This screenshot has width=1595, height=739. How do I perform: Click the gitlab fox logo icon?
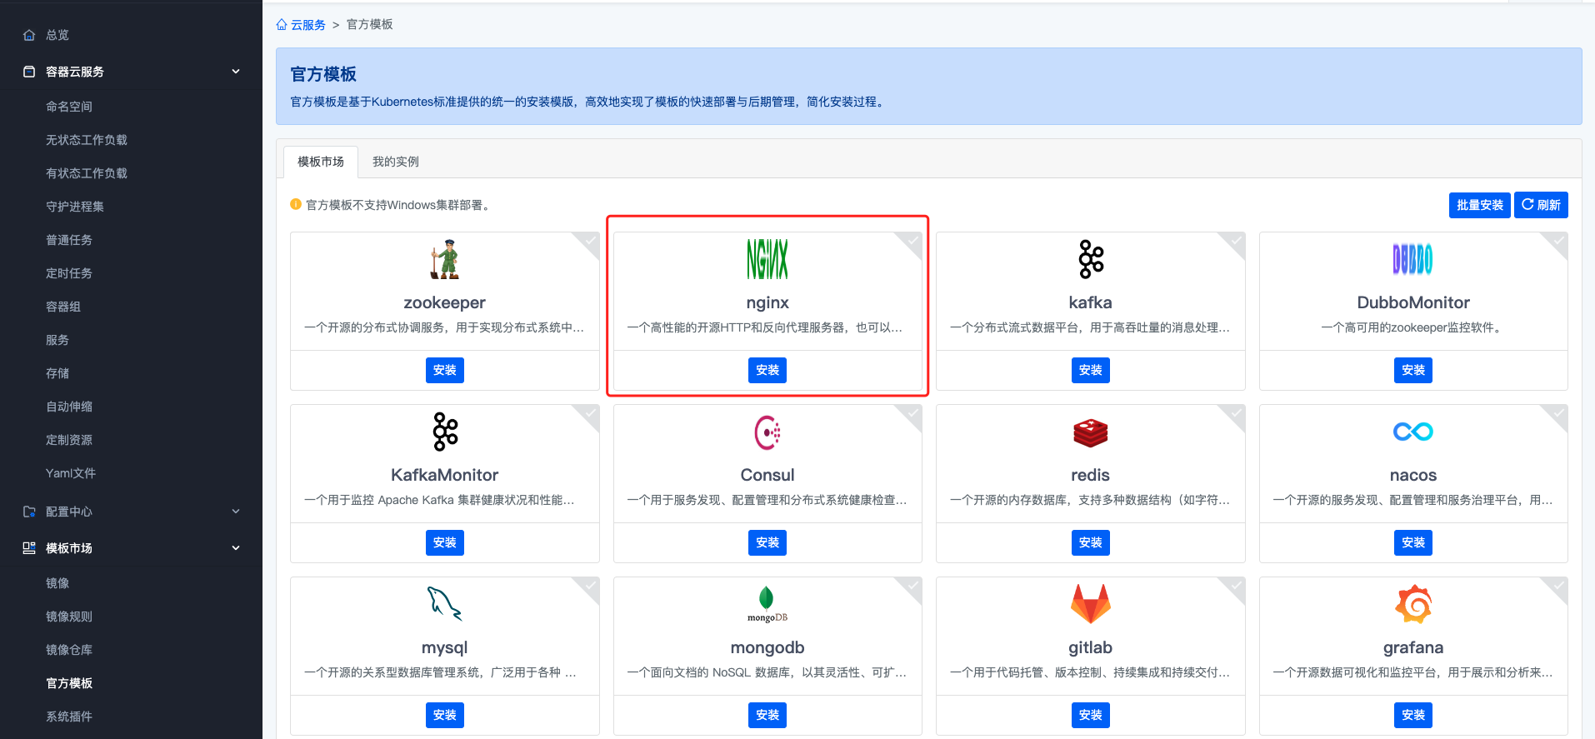[1091, 604]
